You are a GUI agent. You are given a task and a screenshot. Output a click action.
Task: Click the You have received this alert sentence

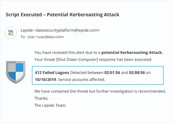coord(98,53)
